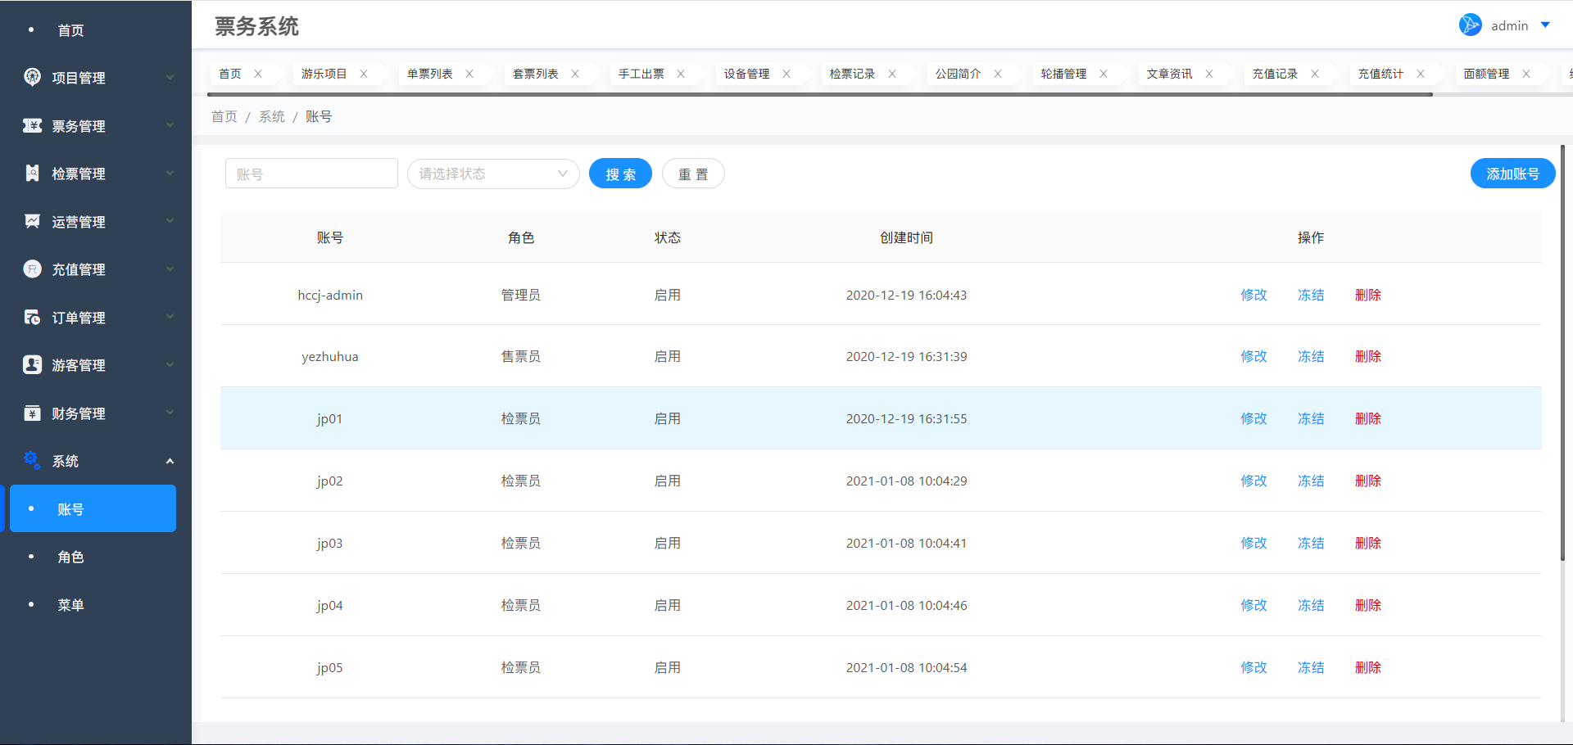Click 删除 for jp01
The height and width of the screenshot is (745, 1573).
coord(1368,418)
